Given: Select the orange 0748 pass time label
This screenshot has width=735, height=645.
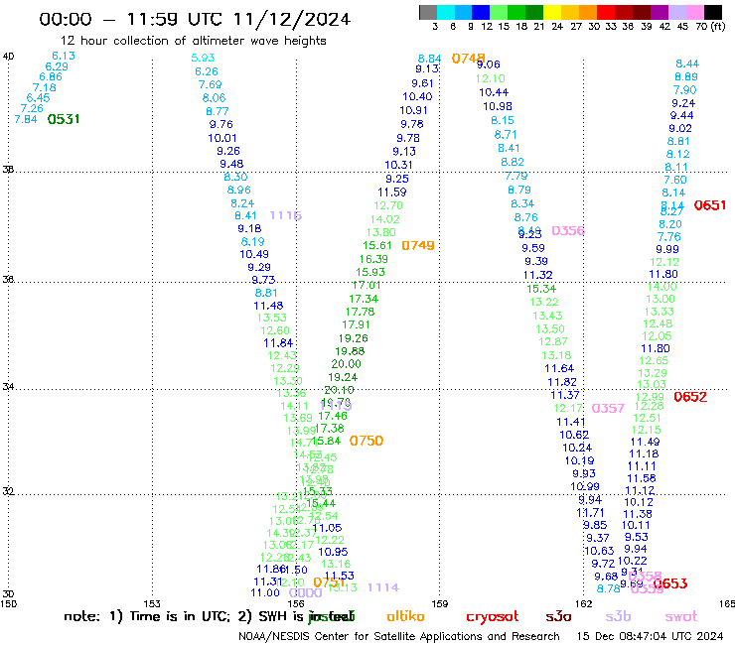Looking at the screenshot, I should (x=468, y=59).
